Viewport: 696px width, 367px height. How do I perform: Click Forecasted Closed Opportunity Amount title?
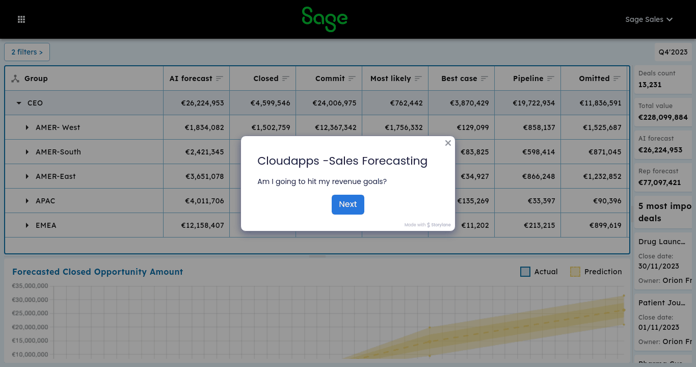click(97, 272)
